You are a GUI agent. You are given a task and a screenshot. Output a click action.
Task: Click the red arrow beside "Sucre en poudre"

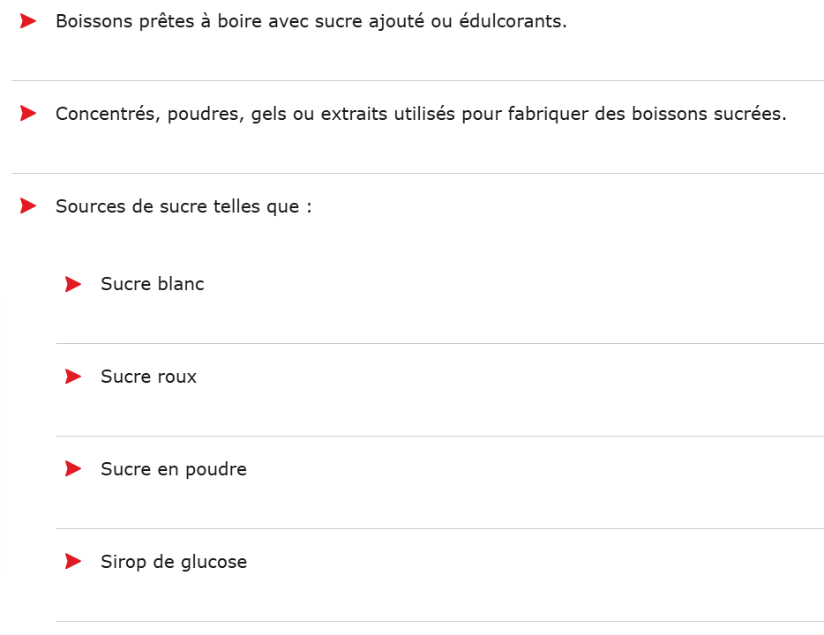click(73, 469)
